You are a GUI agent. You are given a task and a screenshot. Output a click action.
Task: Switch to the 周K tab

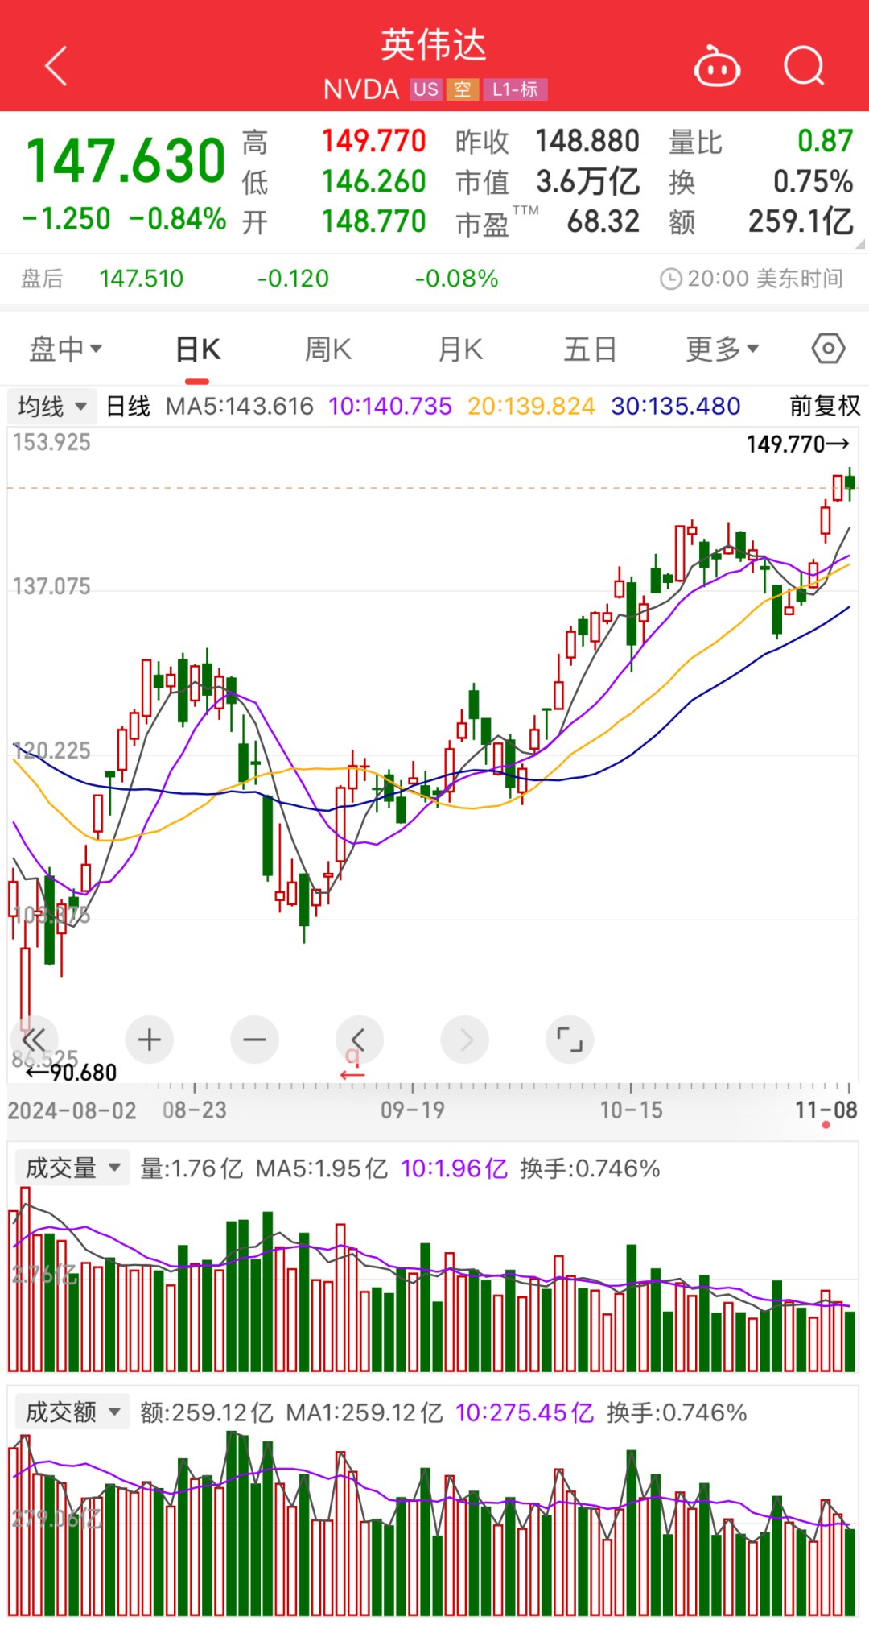[327, 349]
